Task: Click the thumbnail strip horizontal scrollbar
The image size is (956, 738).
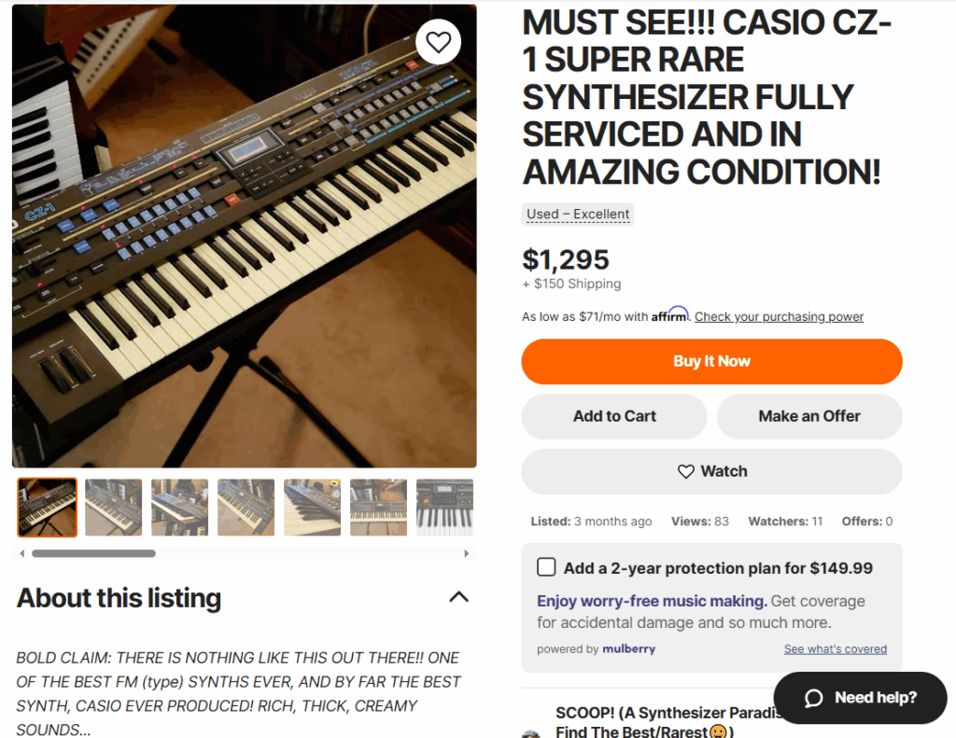Action: point(93,553)
